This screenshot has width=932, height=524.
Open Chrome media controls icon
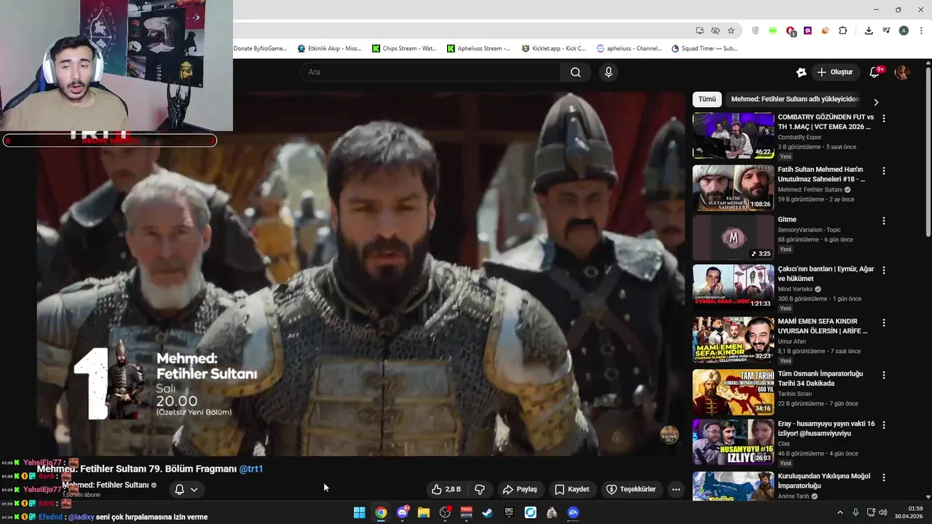click(886, 31)
